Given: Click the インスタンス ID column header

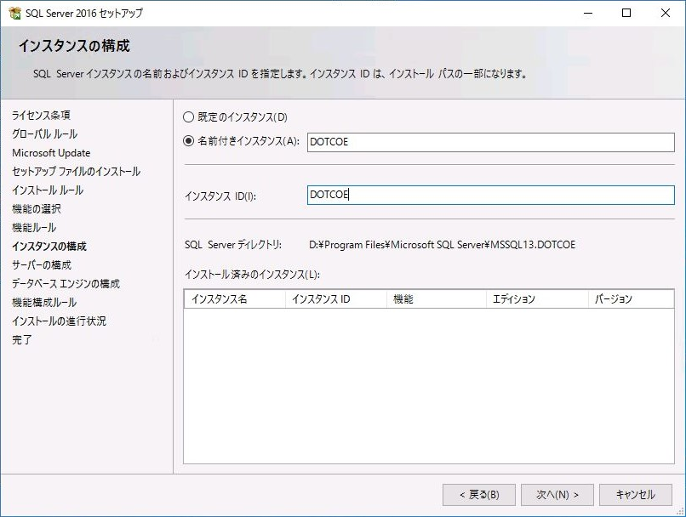Looking at the screenshot, I should click(334, 298).
